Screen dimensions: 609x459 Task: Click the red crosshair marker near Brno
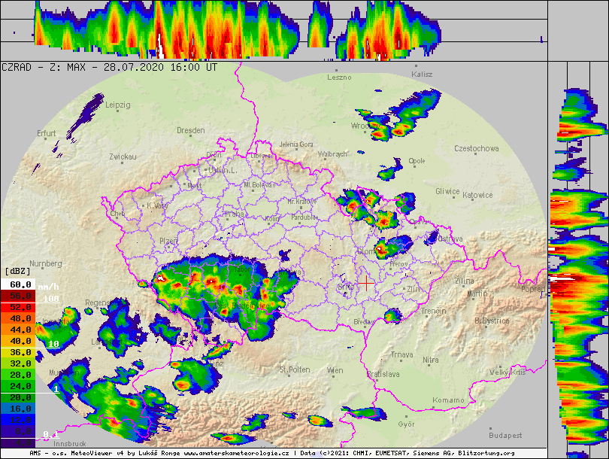[x=365, y=282]
